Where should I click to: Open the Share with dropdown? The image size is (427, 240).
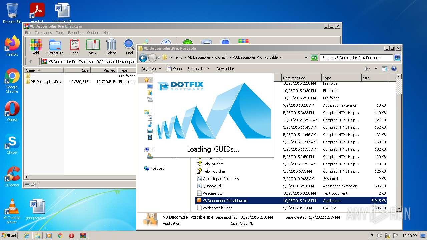(198, 69)
